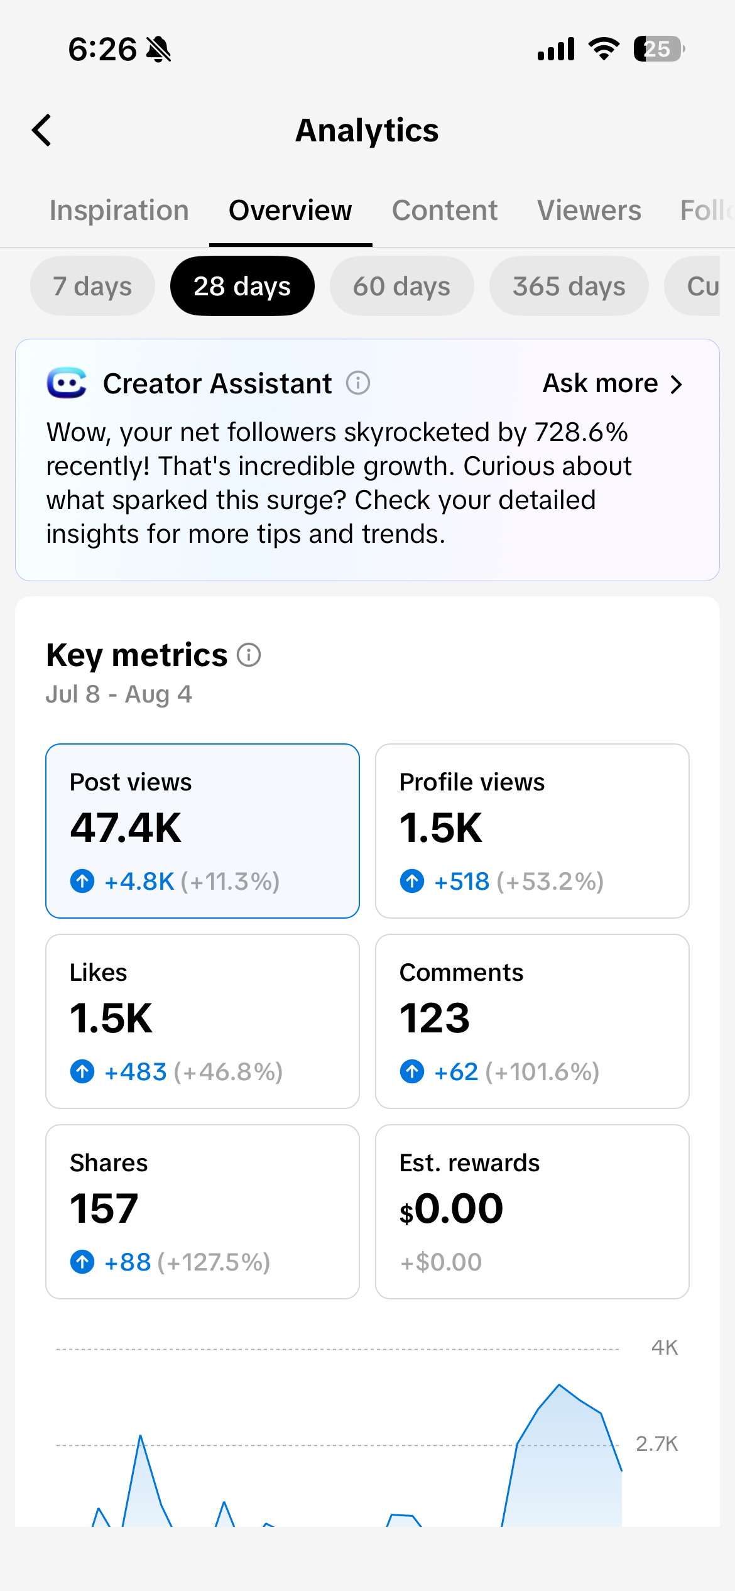Image resolution: width=735 pixels, height=1591 pixels.
Task: Select the Shares metric card
Action: click(202, 1211)
